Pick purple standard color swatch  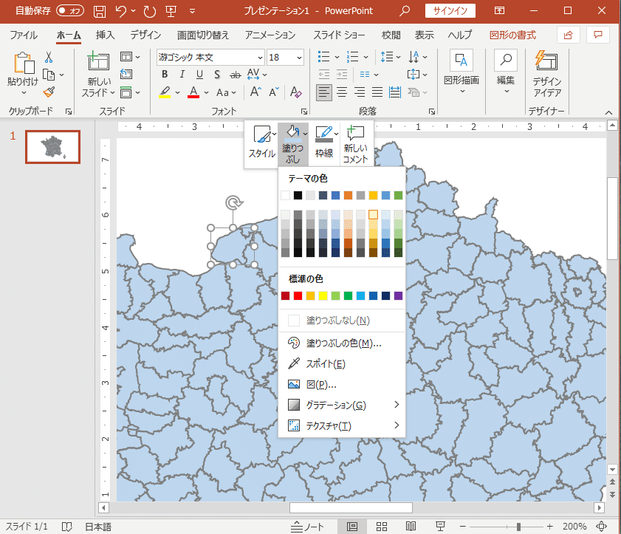tap(399, 295)
